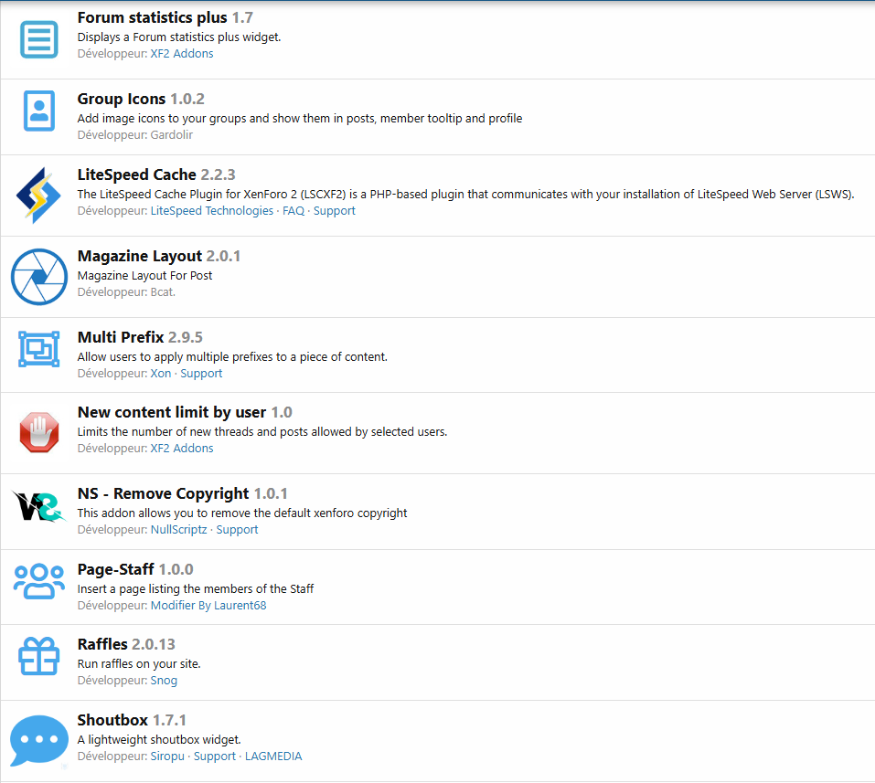Click the NS Remove Copyright logo
The width and height of the screenshot is (875, 783).
(39, 506)
